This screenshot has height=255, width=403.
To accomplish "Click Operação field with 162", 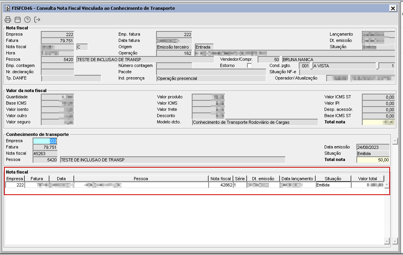I will click(x=174, y=53).
